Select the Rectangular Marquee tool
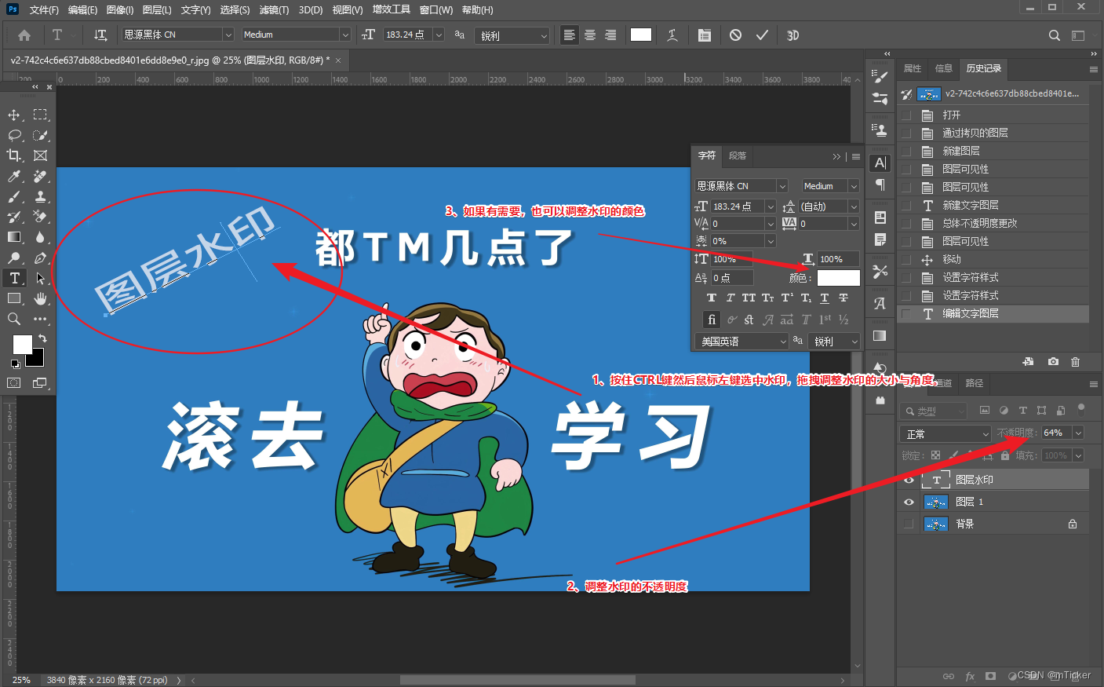The width and height of the screenshot is (1104, 687). click(x=40, y=115)
